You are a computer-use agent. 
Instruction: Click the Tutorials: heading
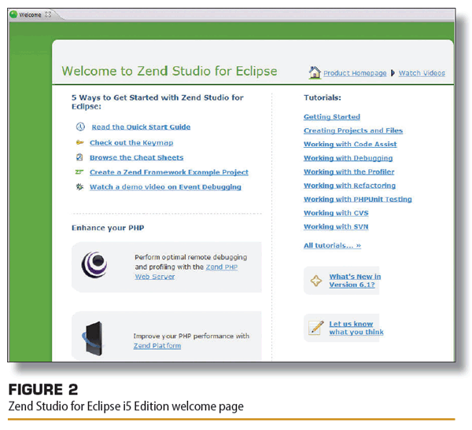322,97
